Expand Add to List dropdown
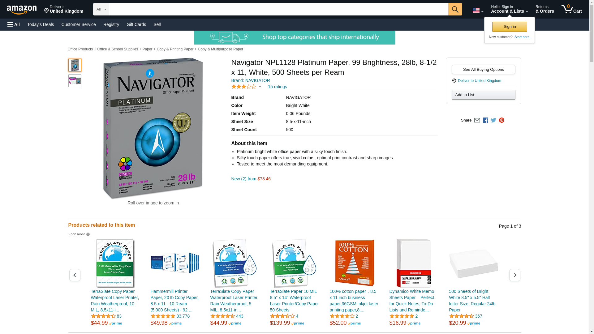Image resolution: width=594 pixels, height=334 pixels. tap(483, 95)
